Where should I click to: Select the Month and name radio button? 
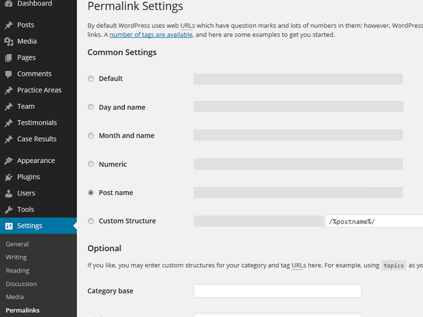tap(91, 136)
